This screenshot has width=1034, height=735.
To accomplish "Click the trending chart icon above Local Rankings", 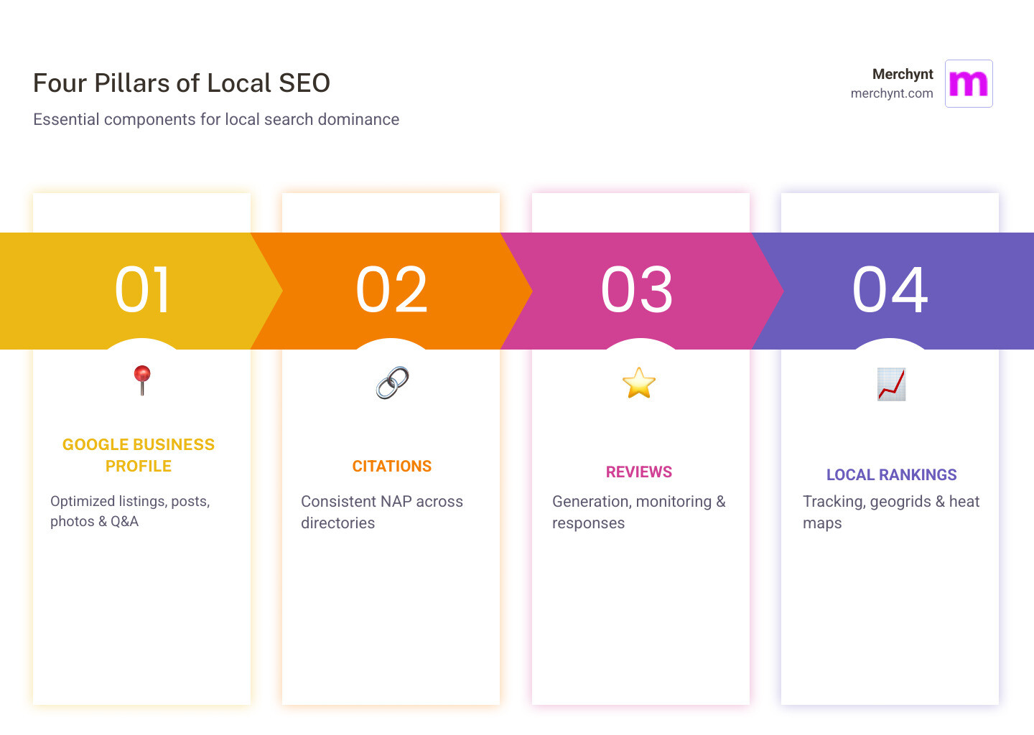I will click(x=890, y=385).
